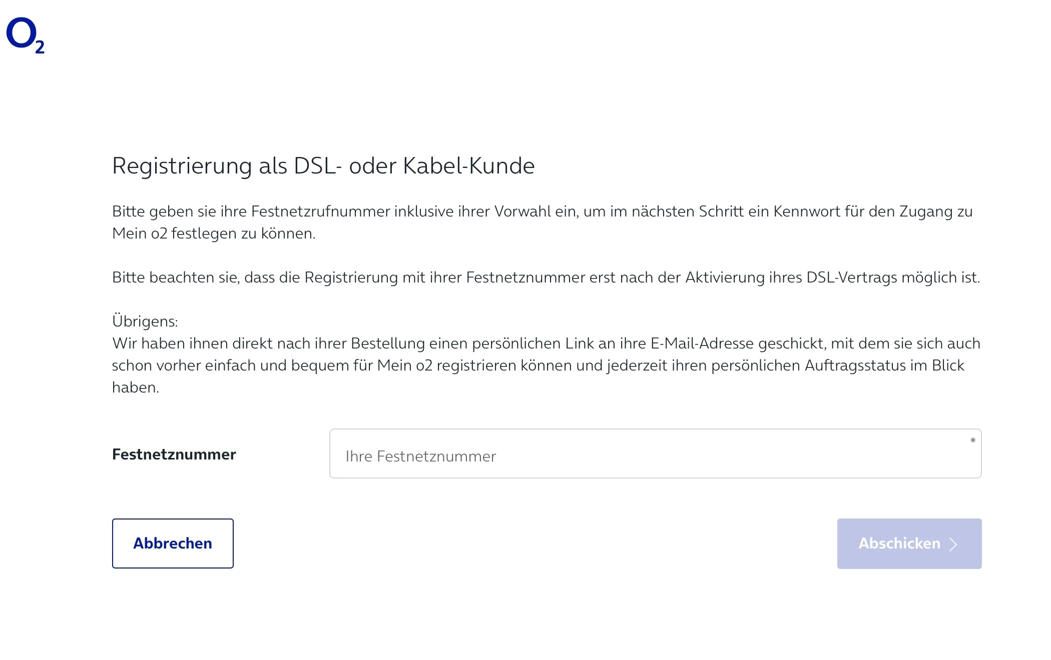Click the required-field asterisk marker
This screenshot has height=660, width=1051.
pyautogui.click(x=972, y=441)
